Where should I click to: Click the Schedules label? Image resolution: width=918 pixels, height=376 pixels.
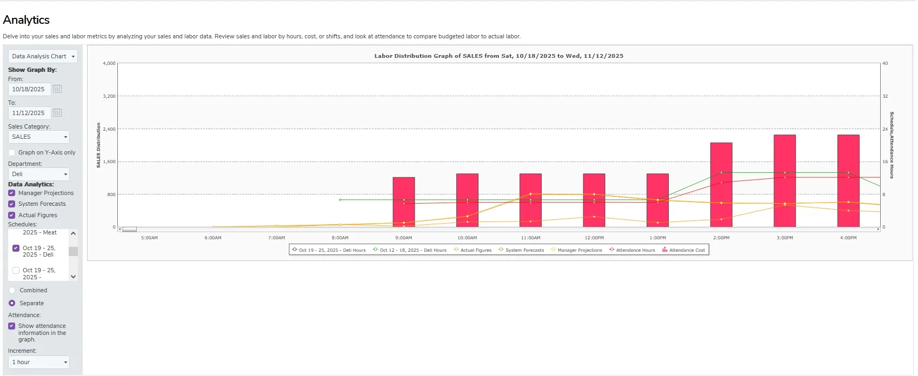23,224
